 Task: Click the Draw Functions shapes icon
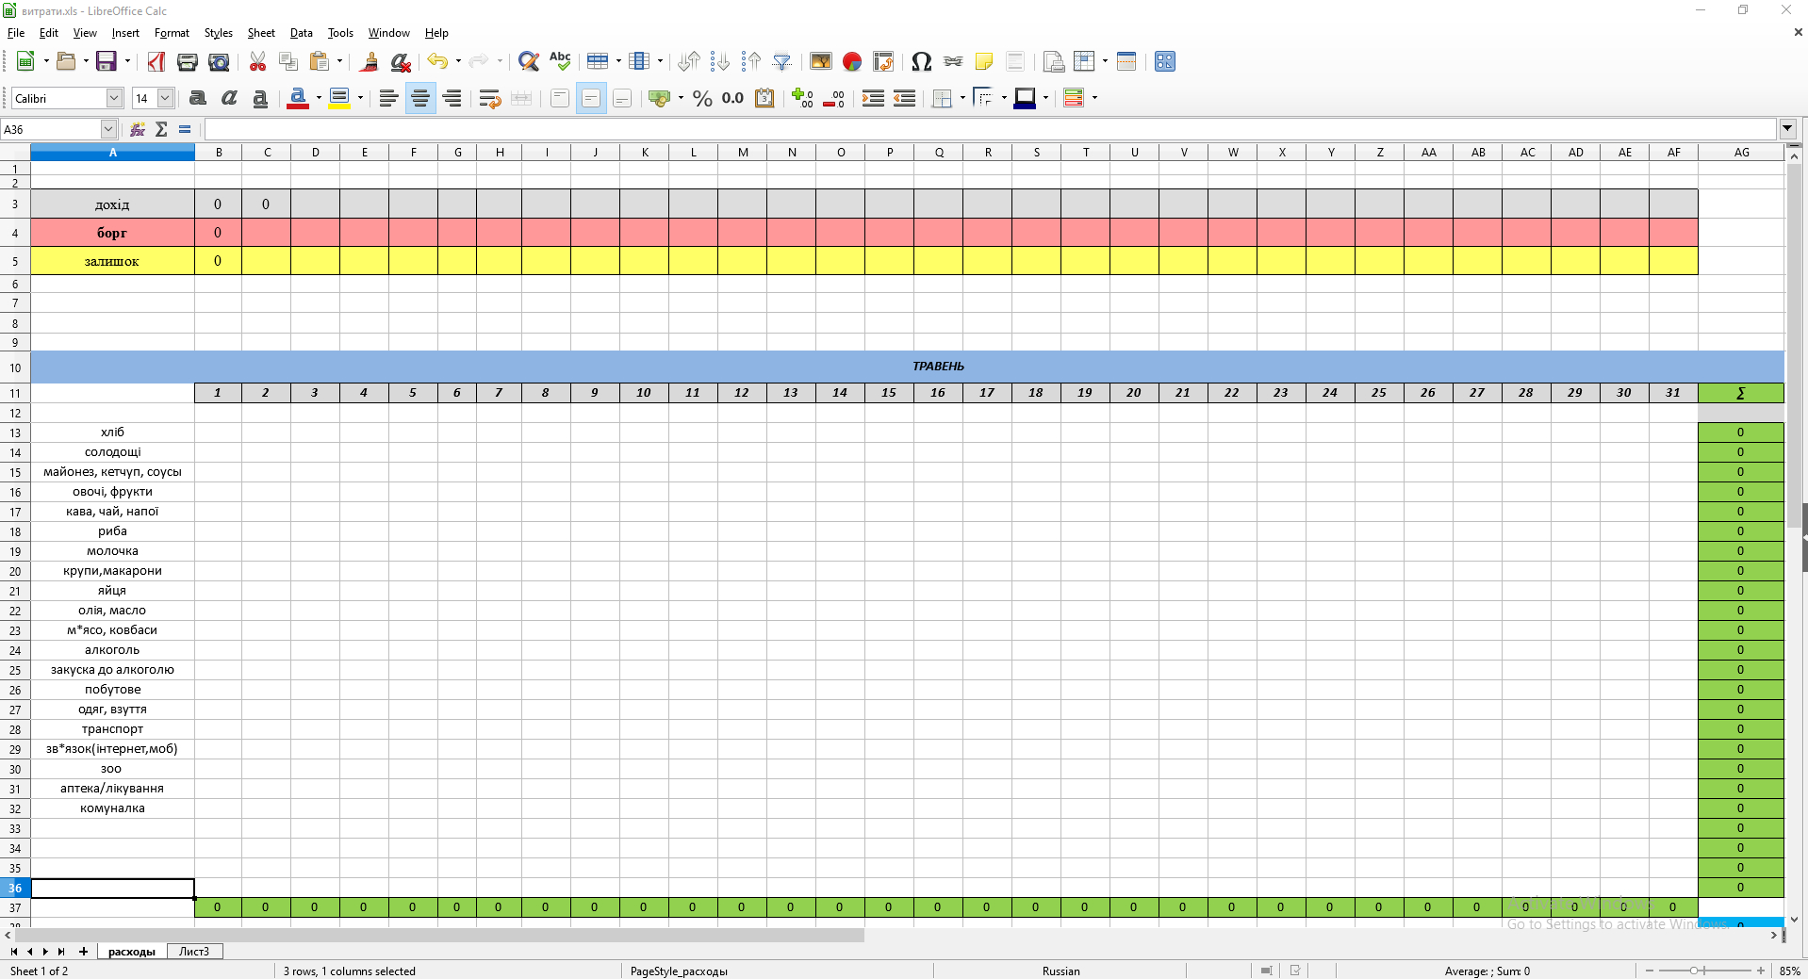pyautogui.click(x=1165, y=61)
